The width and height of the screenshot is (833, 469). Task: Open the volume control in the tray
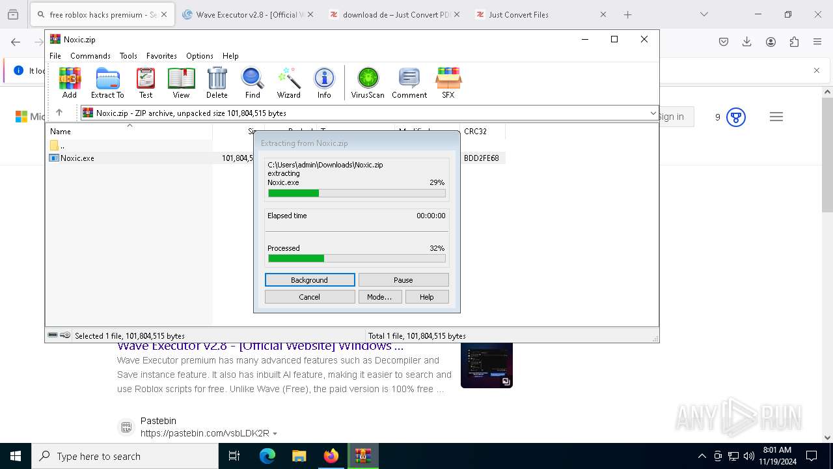coord(749,456)
